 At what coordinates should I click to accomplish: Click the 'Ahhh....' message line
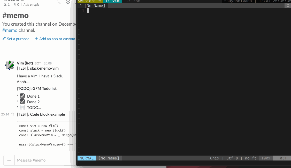[x=23, y=82]
